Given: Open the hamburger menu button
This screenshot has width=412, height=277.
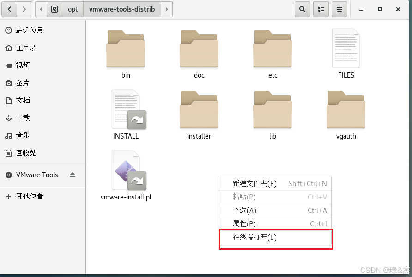Looking at the screenshot, I should [x=339, y=9].
